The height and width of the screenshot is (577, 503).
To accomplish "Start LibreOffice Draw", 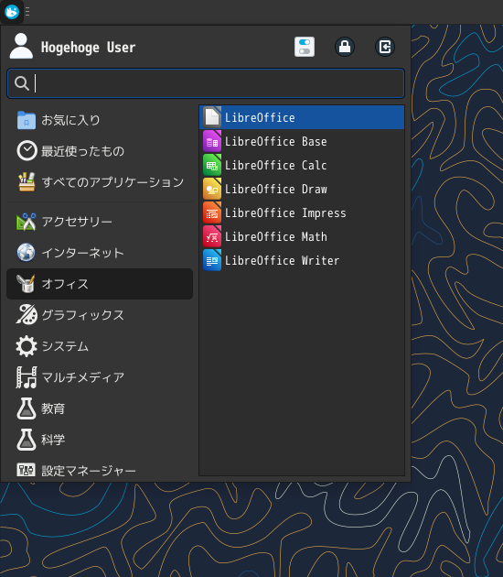I will click(302, 190).
